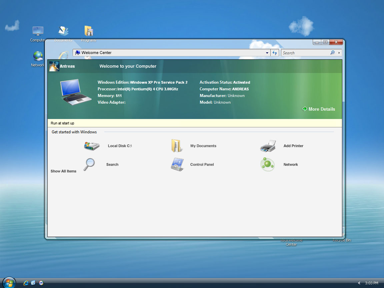Launch Internet Explorer from quick launch
The height and width of the screenshot is (288, 384).
pyautogui.click(x=26, y=283)
